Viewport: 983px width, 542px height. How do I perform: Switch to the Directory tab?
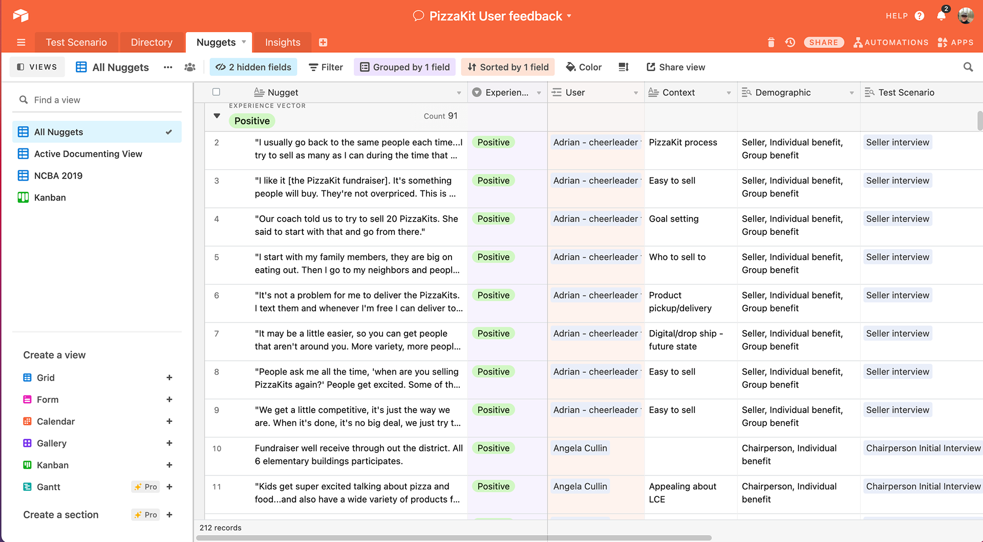pyautogui.click(x=152, y=42)
